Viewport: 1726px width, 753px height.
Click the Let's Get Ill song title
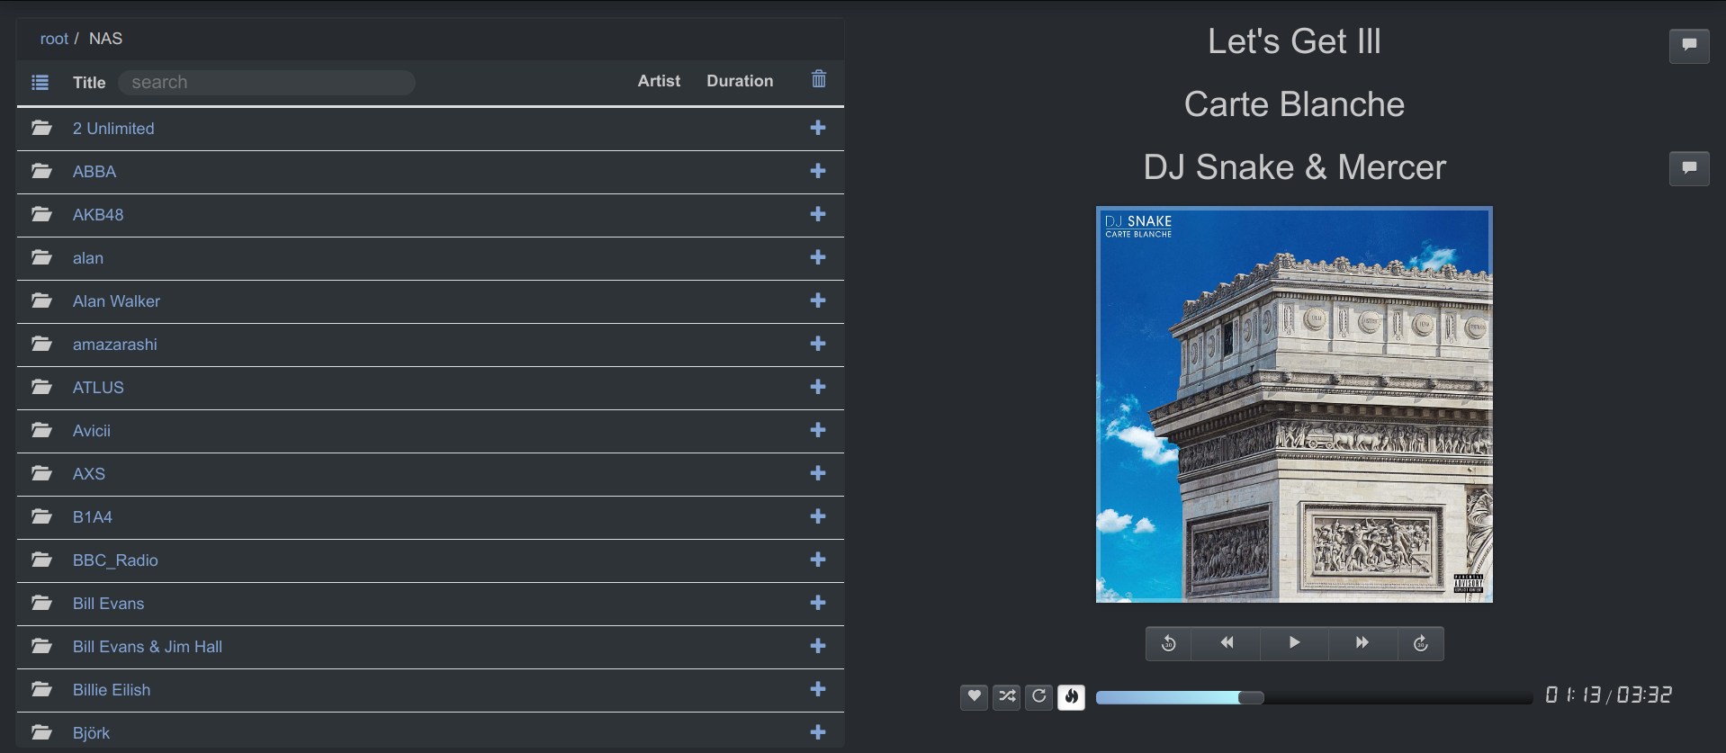point(1294,41)
